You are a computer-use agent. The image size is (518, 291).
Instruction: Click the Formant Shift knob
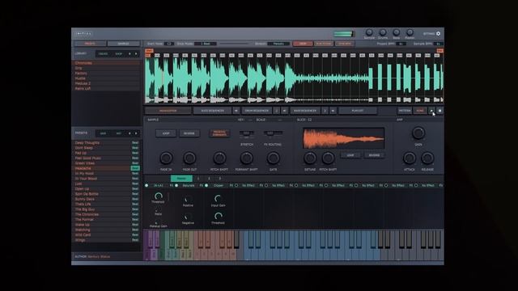(246, 158)
